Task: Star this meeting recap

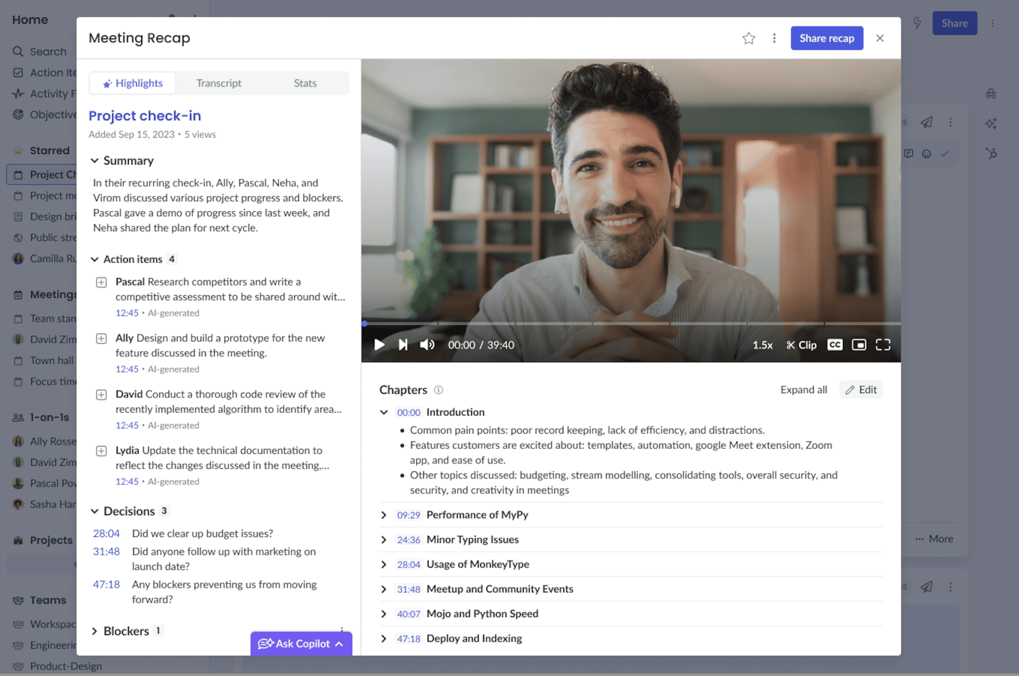Action: (x=748, y=38)
